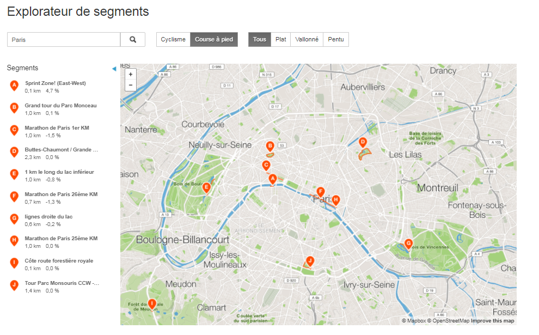Click list marker C beside Marathon 1er KM

point(14,130)
